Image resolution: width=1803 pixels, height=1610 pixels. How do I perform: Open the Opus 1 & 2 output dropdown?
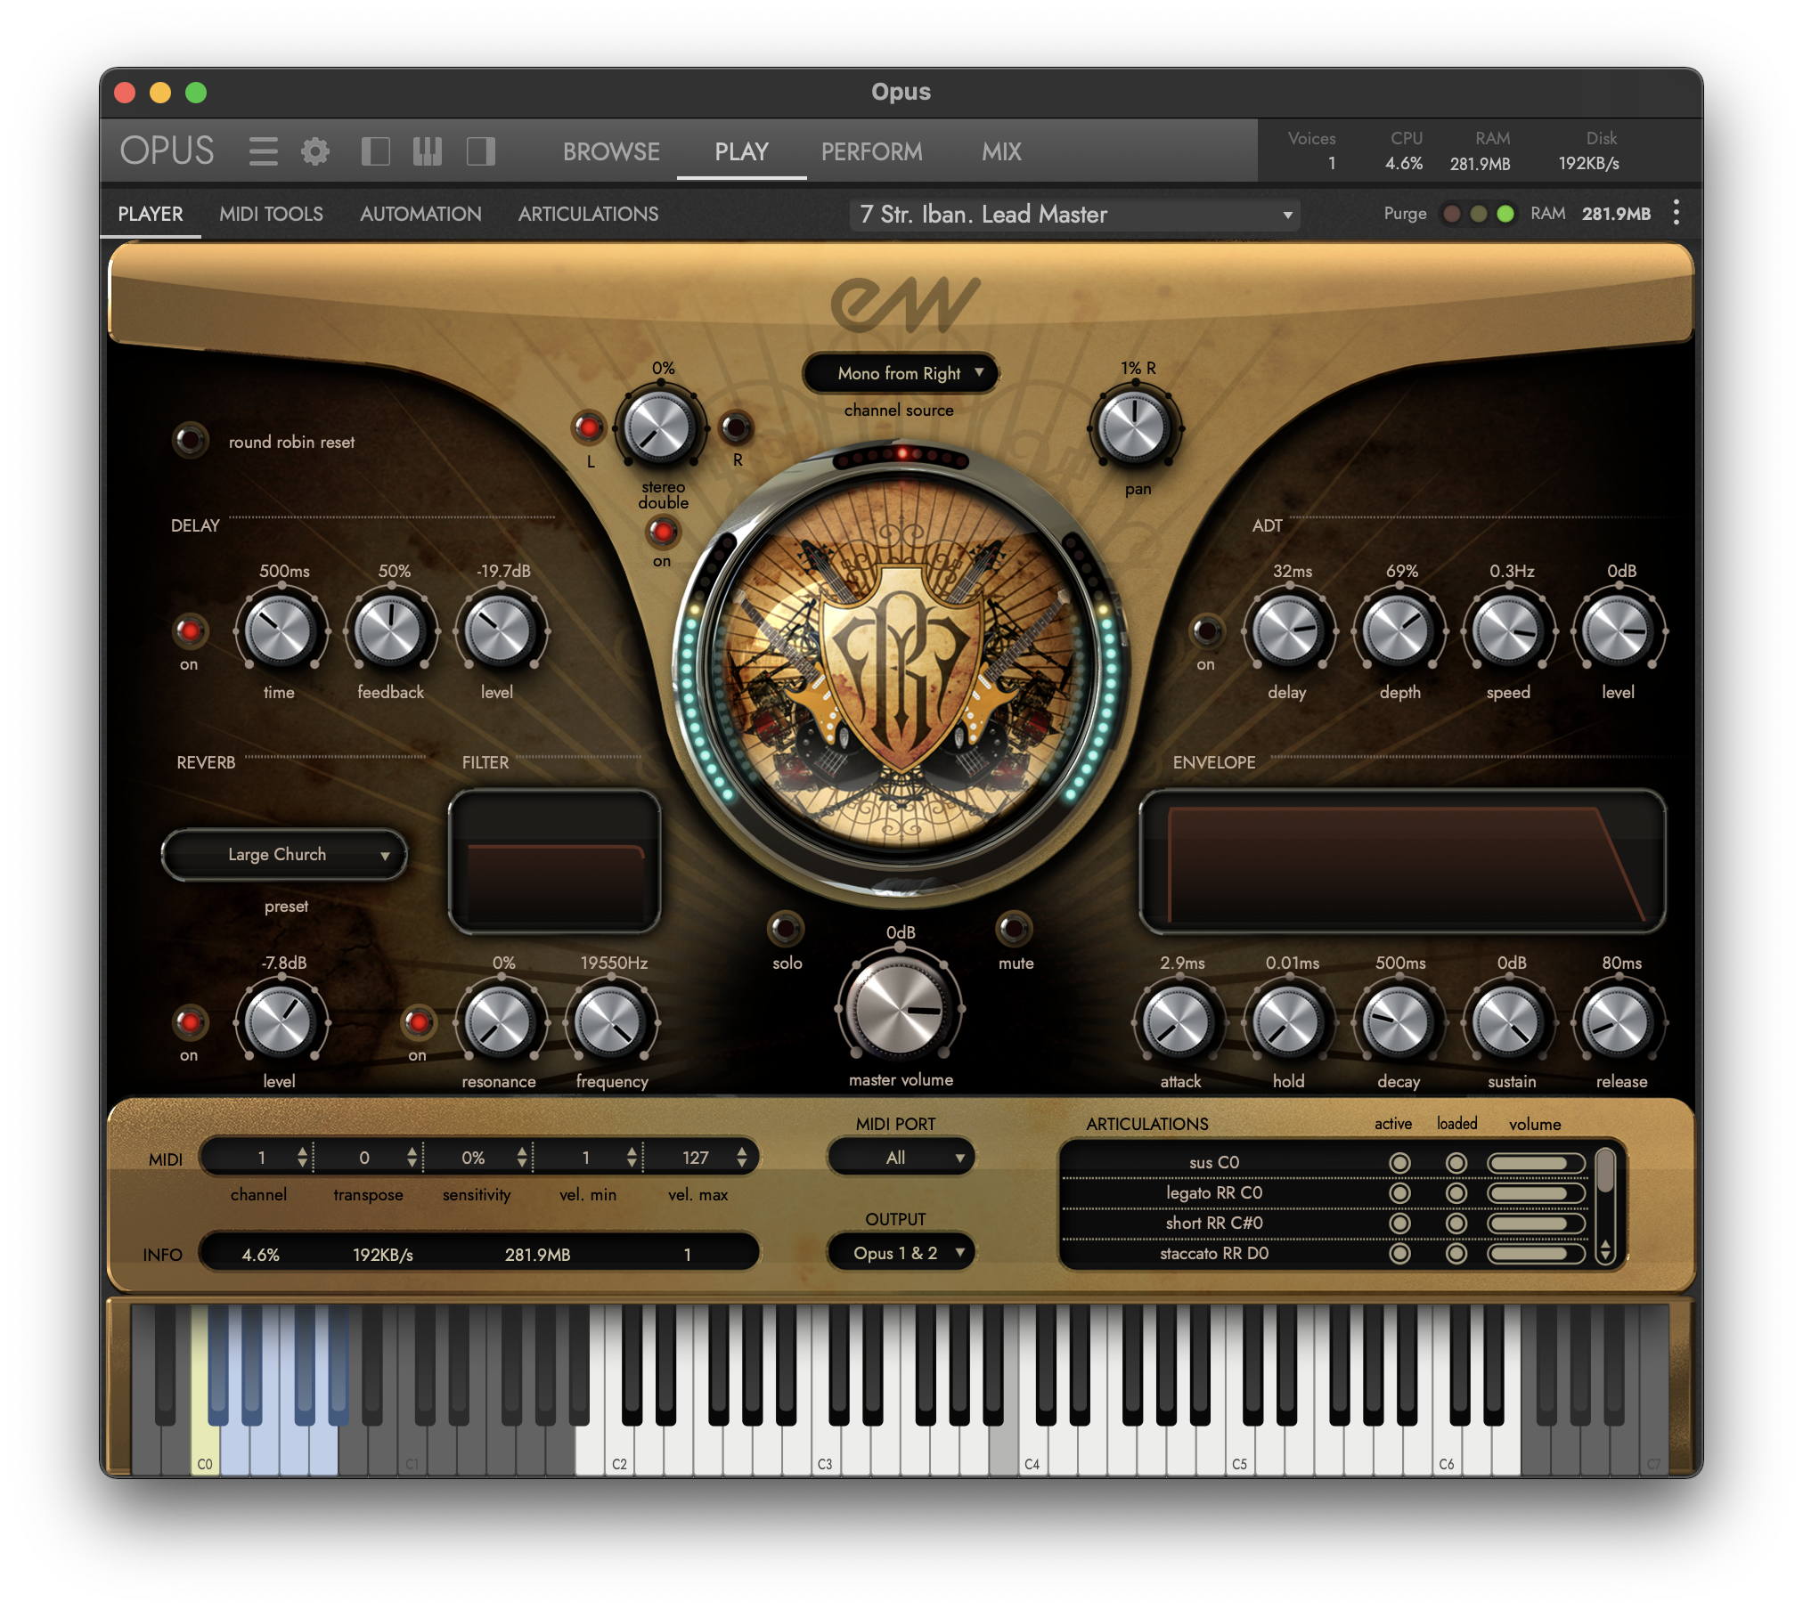tap(900, 1253)
